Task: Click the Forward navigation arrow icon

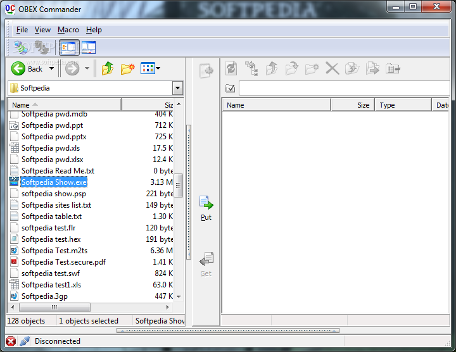Action: coord(72,69)
